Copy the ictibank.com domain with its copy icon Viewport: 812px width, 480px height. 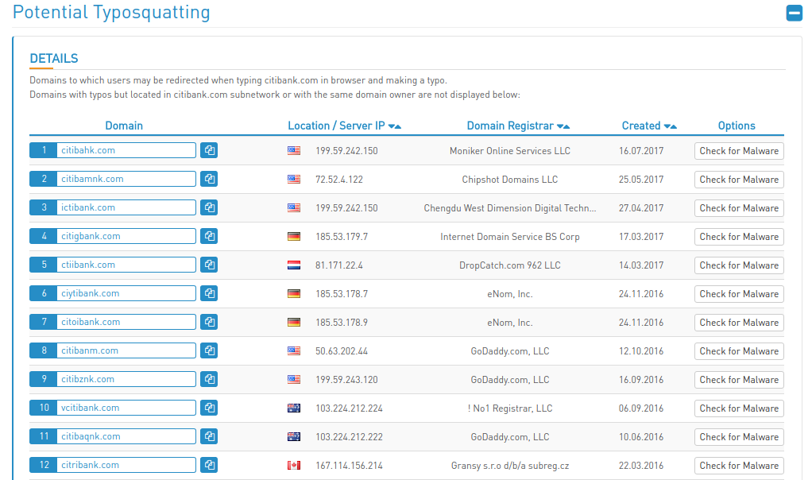[209, 207]
